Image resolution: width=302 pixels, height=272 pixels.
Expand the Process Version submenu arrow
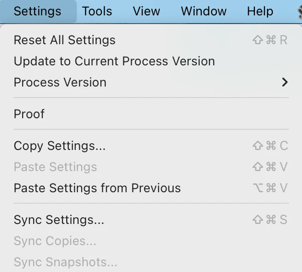[x=285, y=82]
